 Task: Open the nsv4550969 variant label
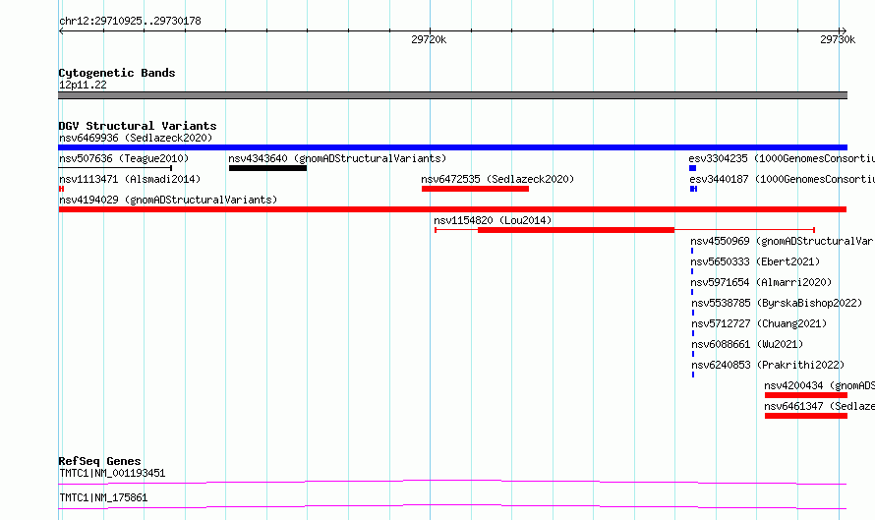(x=783, y=241)
